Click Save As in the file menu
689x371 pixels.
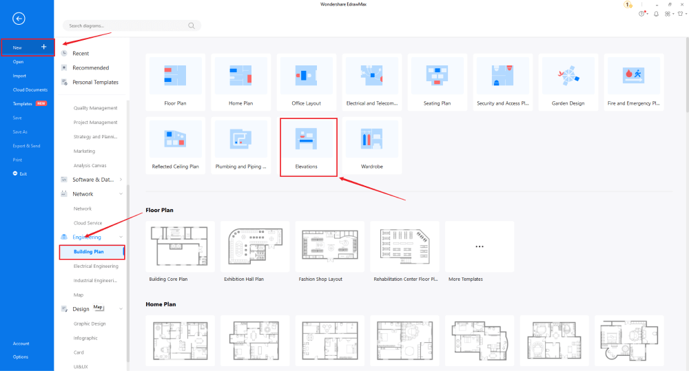pos(20,131)
